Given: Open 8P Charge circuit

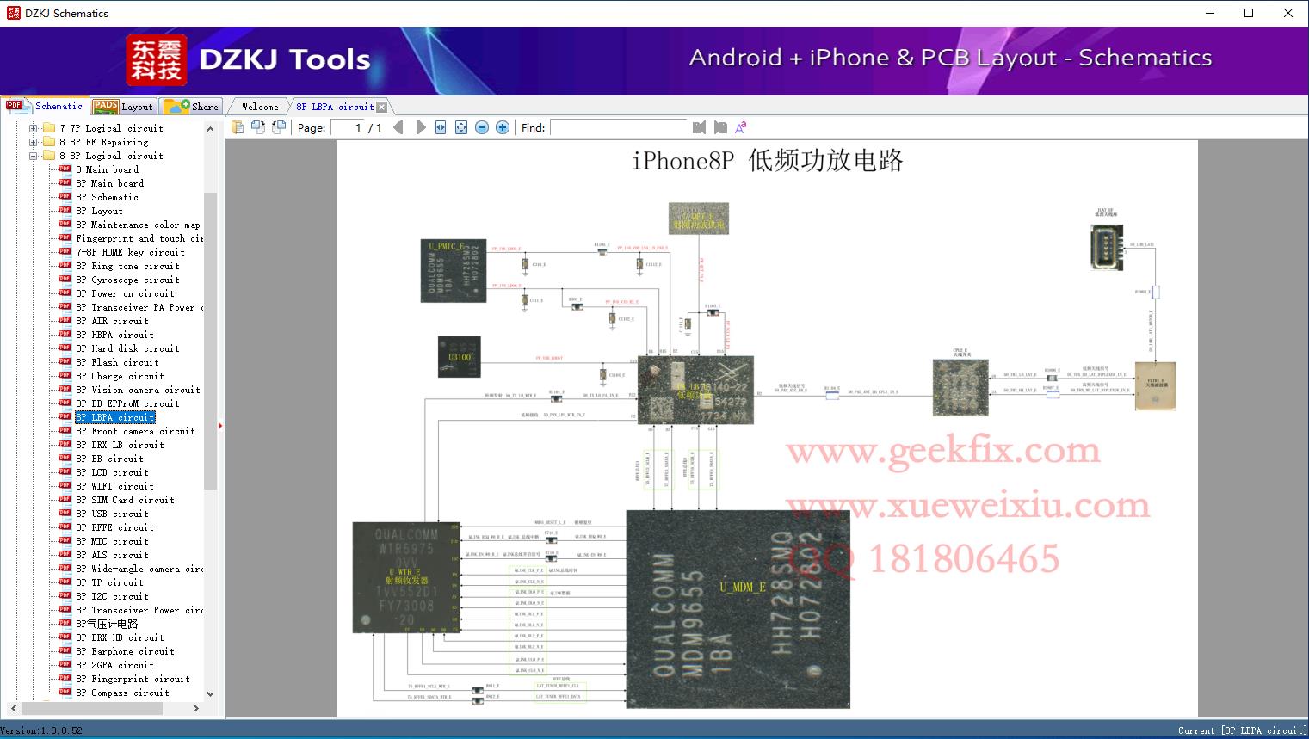Looking at the screenshot, I should tap(120, 376).
